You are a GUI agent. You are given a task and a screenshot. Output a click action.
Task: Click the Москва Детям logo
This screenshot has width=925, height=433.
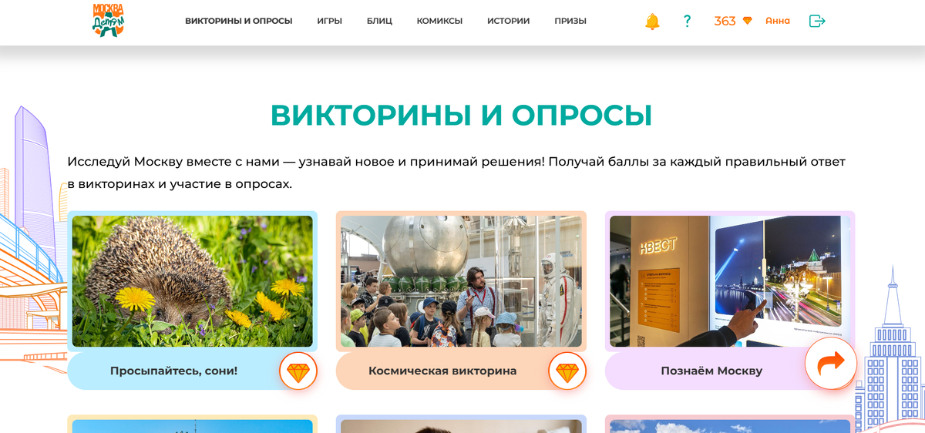(108, 21)
